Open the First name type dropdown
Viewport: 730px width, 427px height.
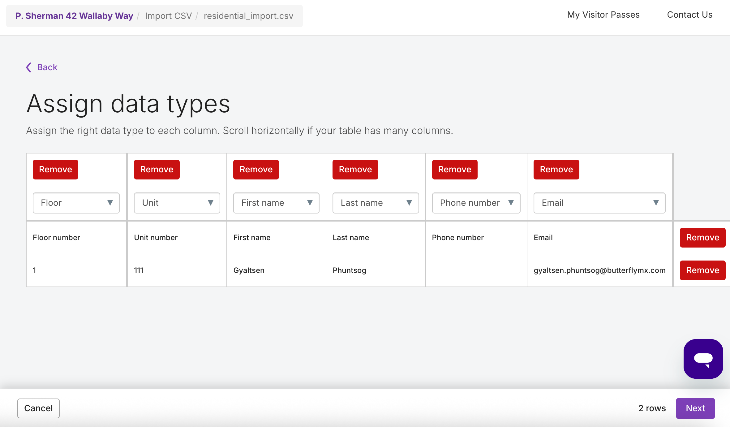[x=276, y=203]
